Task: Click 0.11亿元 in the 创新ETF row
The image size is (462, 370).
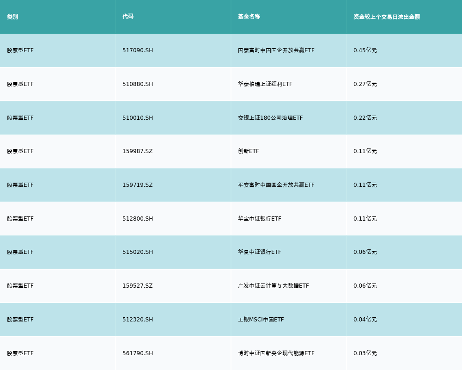Action: pos(365,151)
